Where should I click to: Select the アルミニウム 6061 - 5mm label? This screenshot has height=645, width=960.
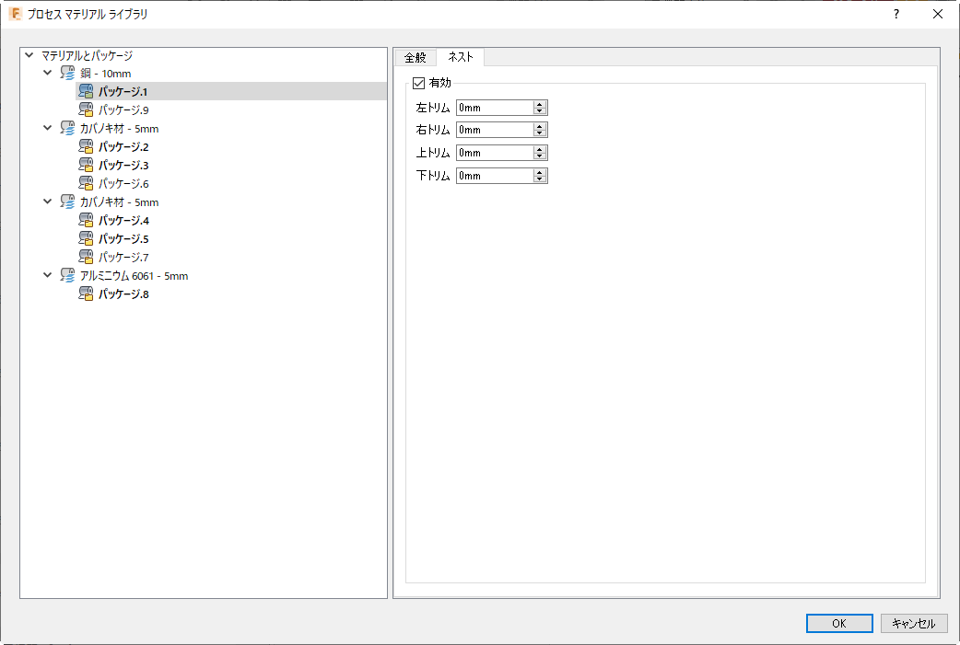coord(135,276)
